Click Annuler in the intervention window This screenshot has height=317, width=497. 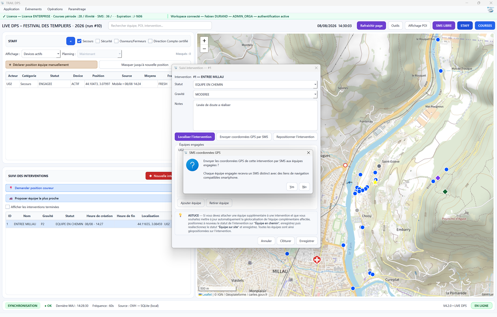coord(266,241)
